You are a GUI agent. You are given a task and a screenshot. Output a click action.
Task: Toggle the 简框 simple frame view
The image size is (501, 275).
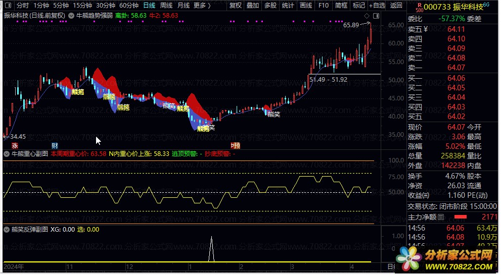pyautogui.click(x=341, y=6)
